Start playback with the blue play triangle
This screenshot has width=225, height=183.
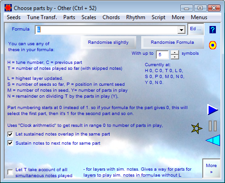coord(213,110)
